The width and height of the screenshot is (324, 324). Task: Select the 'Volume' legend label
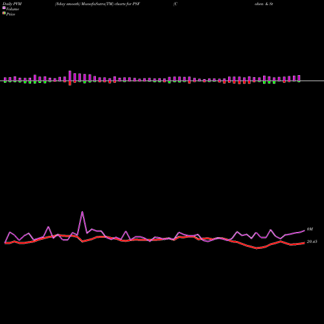[x=12, y=9]
